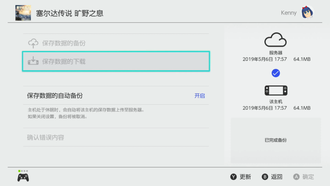Click the controller icon at bottom left

[23, 177]
